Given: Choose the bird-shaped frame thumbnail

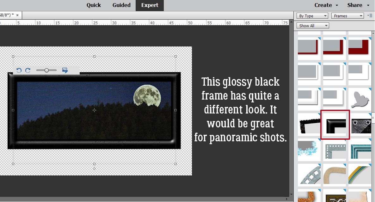Looking at the screenshot, I should (x=360, y=100).
